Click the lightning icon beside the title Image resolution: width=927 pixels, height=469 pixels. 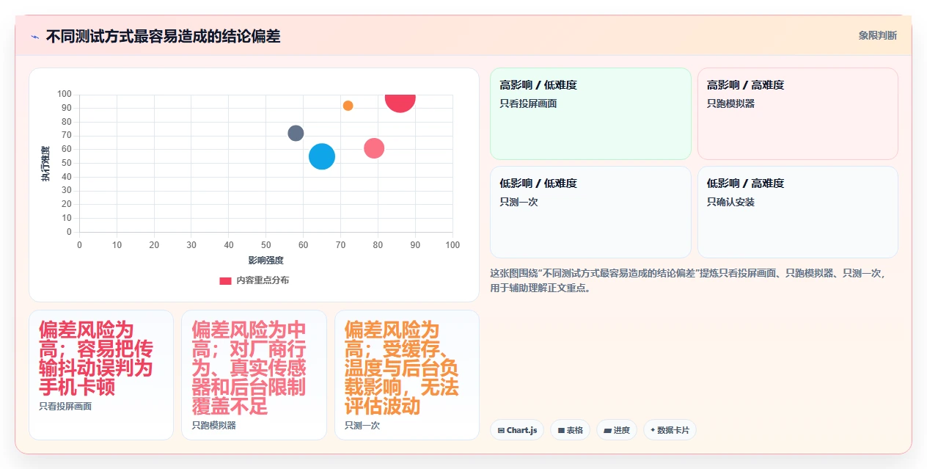34,37
